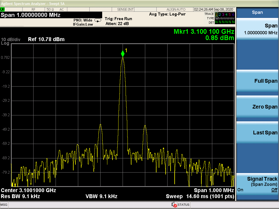Click the Atten: 22 dB label
The image size is (279, 209).
click(117, 24)
